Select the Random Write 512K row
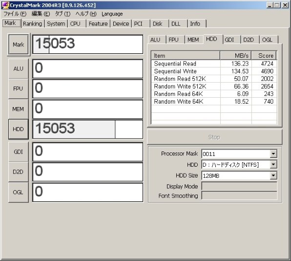This screenshot has height=261, width=291. pos(214,87)
